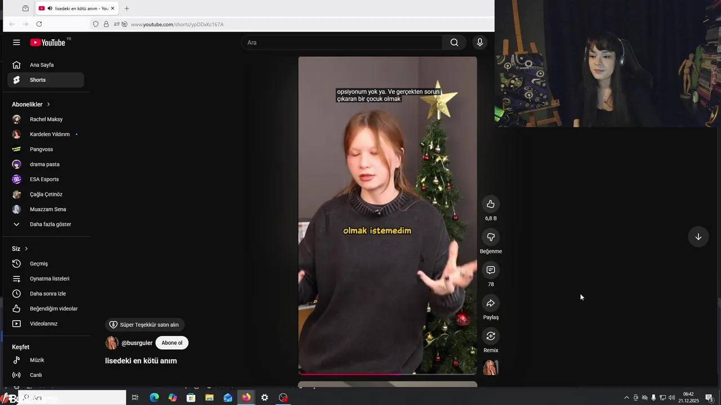The image size is (721, 405).
Task: Go to next short with down arrow
Action: click(x=698, y=237)
